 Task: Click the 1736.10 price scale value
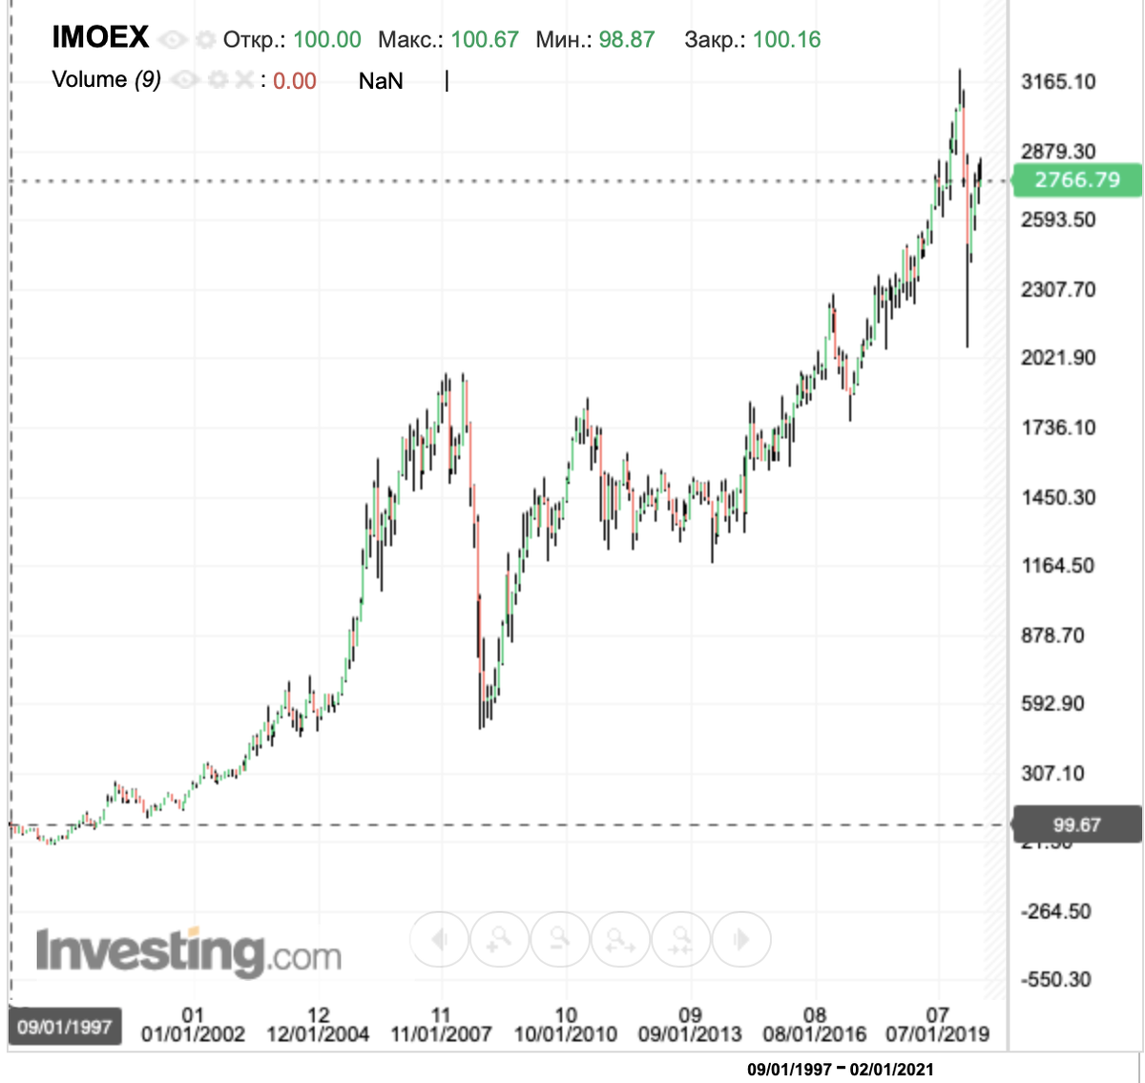1058,427
